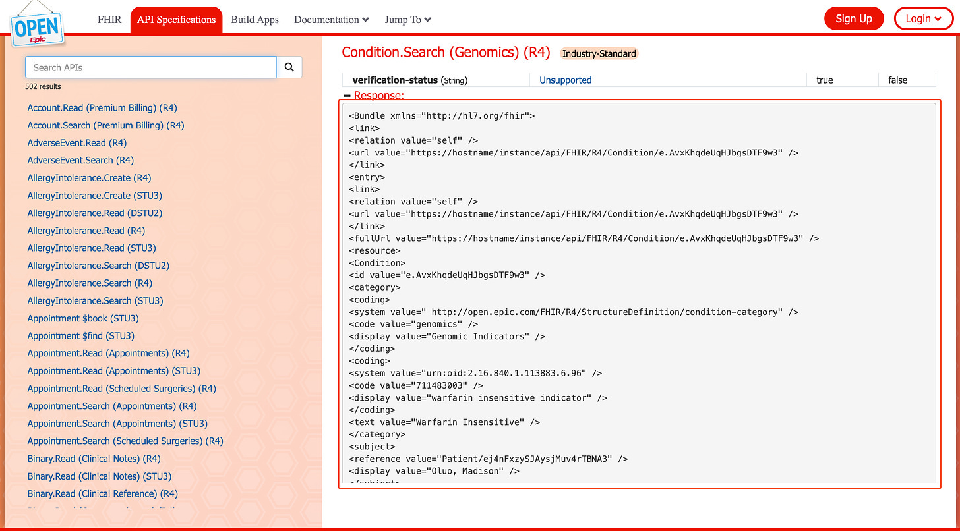Click the condition-category system value line
Image resolution: width=960 pixels, height=531 pixels.
[x=574, y=312]
